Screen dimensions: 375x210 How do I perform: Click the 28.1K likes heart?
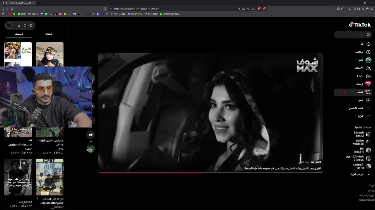[x=30, y=153]
